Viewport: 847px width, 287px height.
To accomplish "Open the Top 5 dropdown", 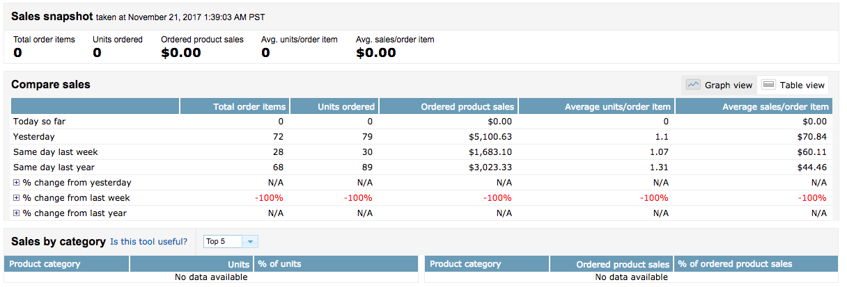I will tap(251, 242).
